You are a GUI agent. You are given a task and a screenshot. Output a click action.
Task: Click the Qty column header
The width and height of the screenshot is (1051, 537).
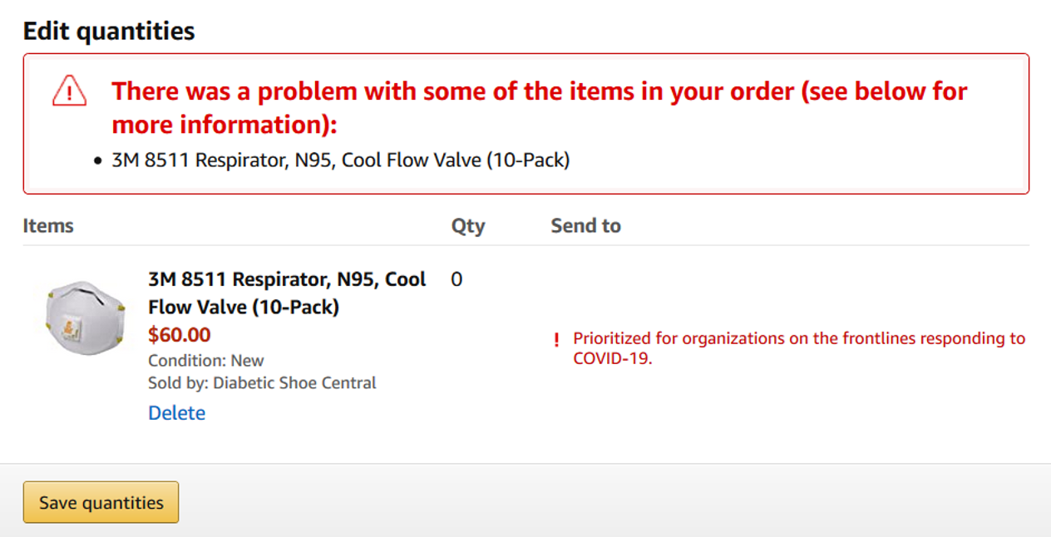467,226
